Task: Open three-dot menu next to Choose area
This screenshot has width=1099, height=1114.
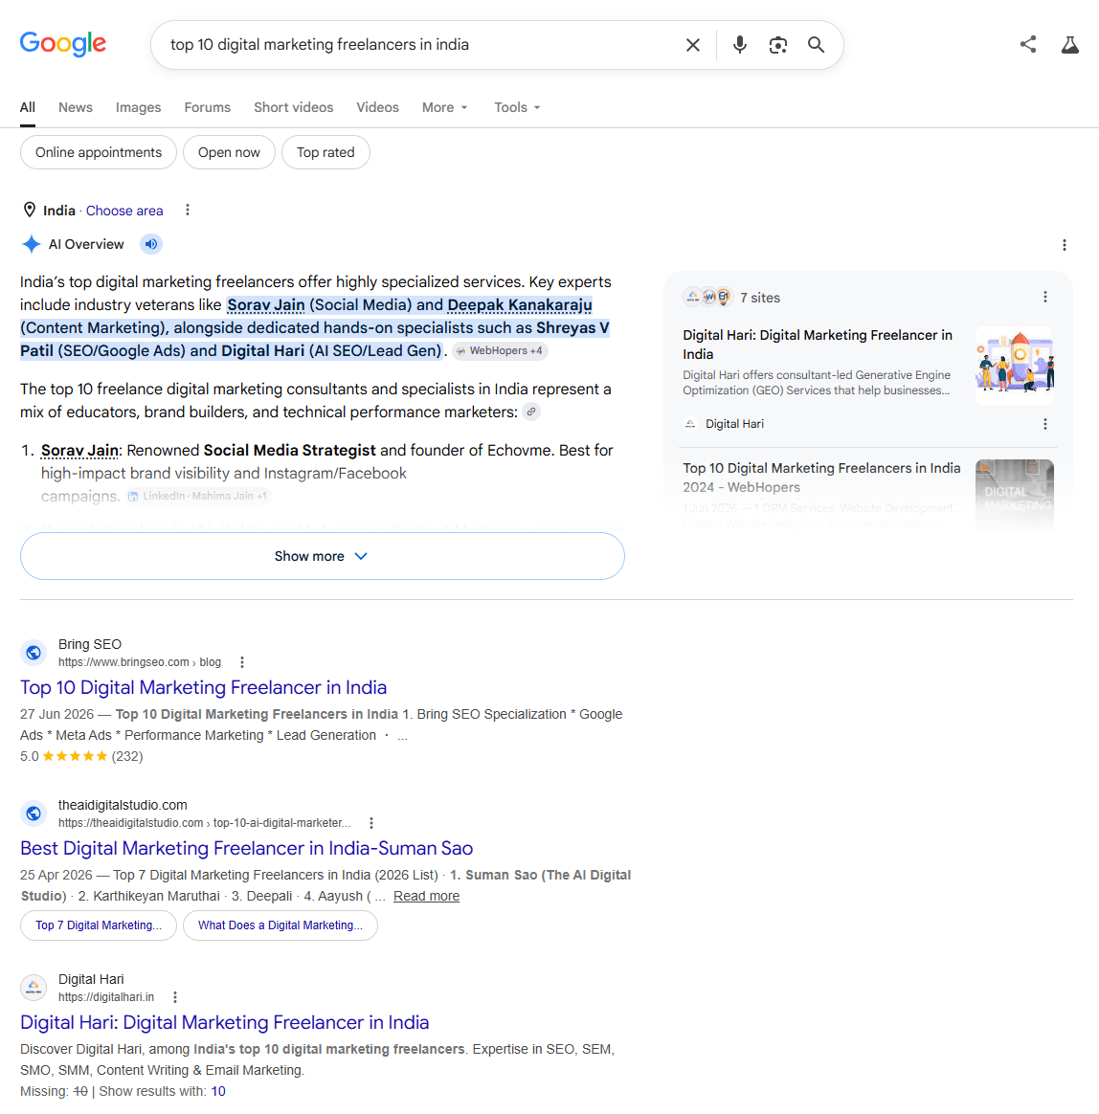Action: coord(187,211)
